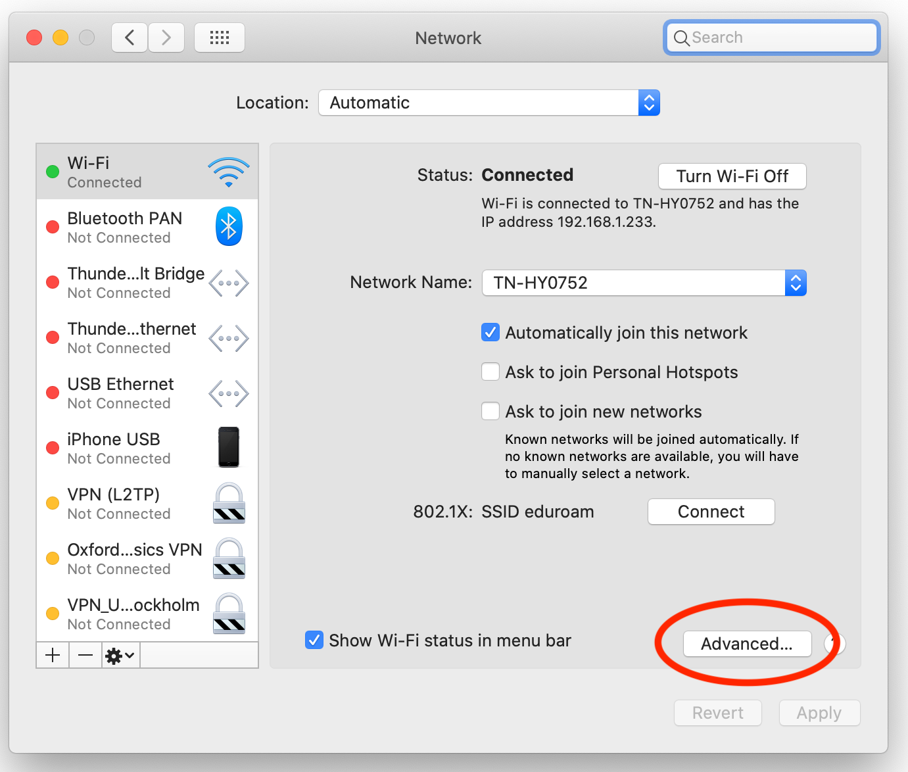
Task: Select USB Ethernet service
Action: point(147,393)
